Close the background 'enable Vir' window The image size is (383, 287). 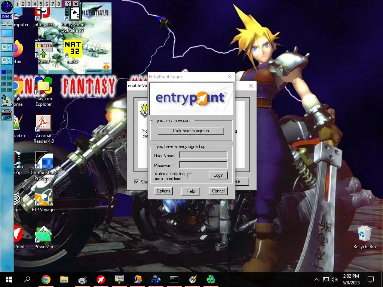coord(251,86)
